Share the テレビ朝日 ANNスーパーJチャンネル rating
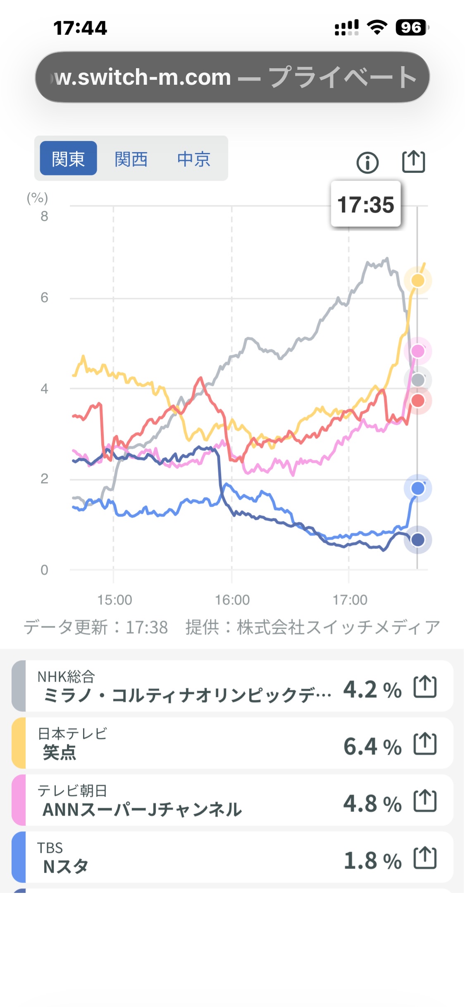The height and width of the screenshot is (1007, 465). [425, 801]
